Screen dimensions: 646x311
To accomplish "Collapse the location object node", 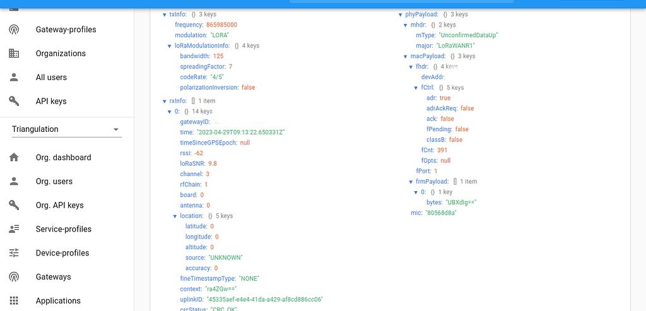I will (x=175, y=216).
